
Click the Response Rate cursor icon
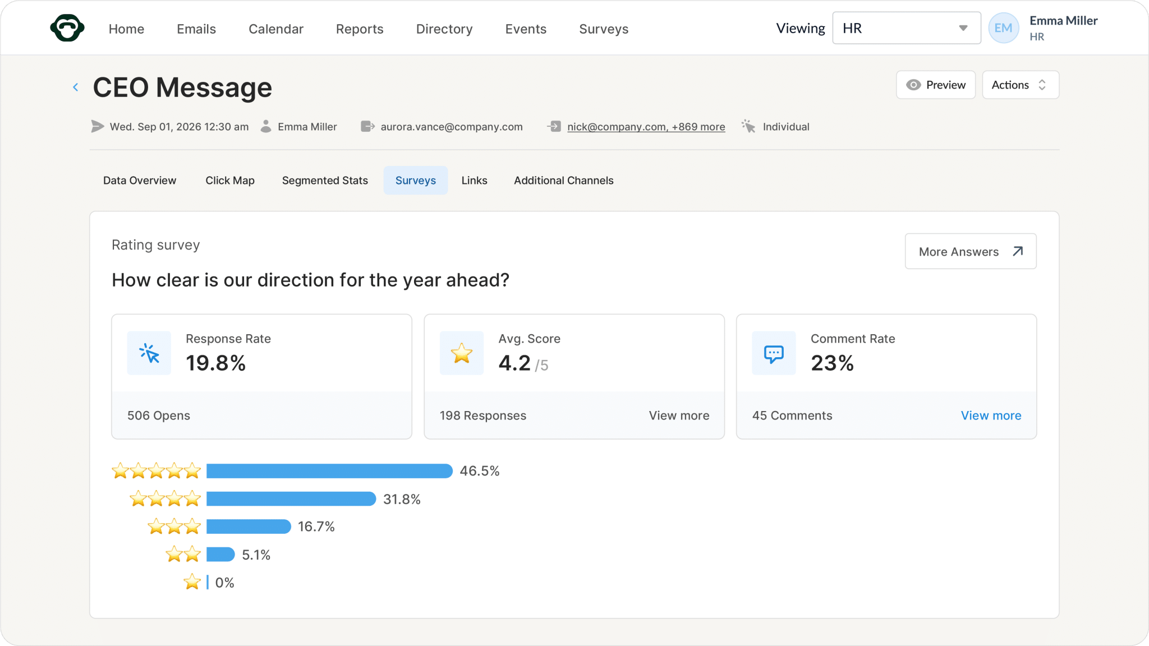(x=149, y=353)
